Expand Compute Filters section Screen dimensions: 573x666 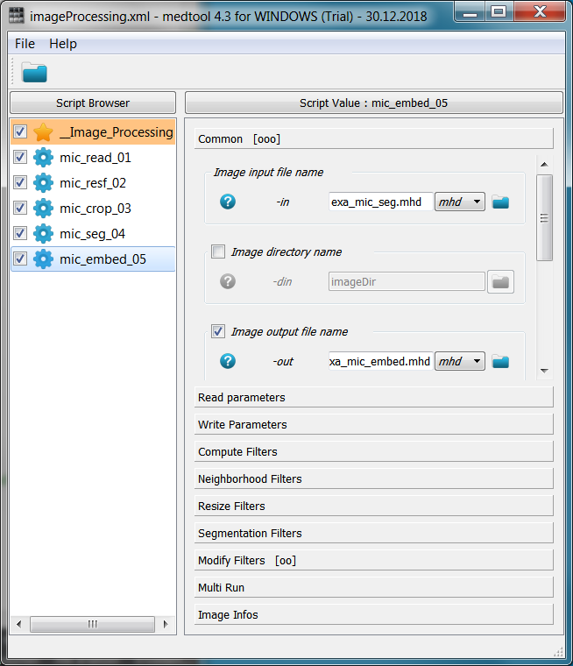pyautogui.click(x=374, y=451)
